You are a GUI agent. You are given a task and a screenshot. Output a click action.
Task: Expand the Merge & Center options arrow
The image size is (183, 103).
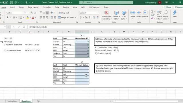(75, 17)
